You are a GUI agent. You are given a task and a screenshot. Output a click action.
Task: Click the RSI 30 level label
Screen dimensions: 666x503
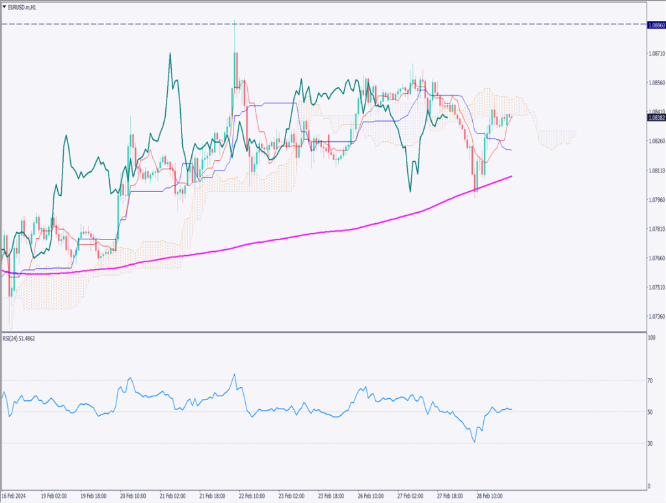pyautogui.click(x=651, y=444)
